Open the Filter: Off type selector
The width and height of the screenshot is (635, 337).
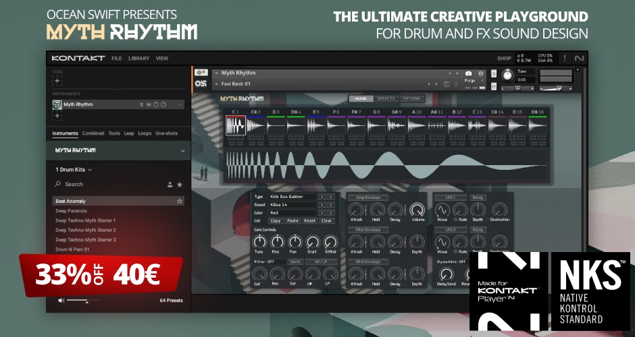(269, 262)
